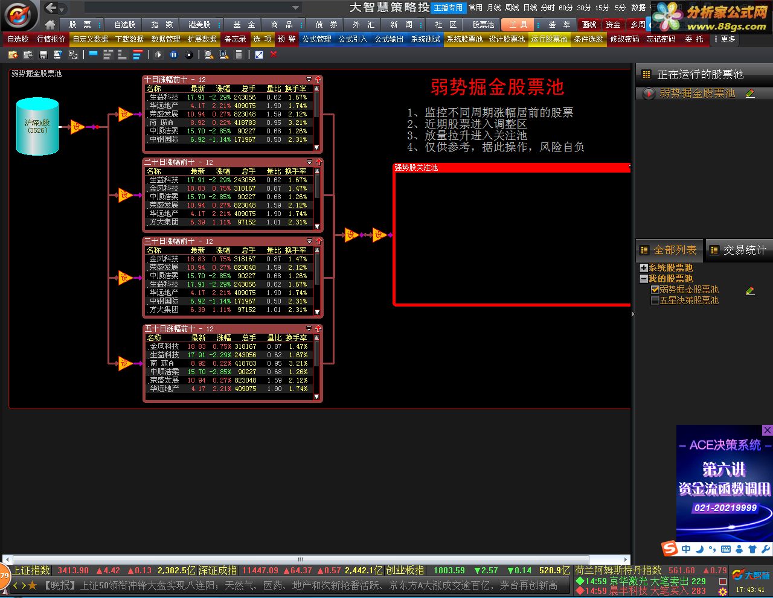Click first merge filter node before 强势股关注池
This screenshot has height=598, width=773.
pos(351,235)
